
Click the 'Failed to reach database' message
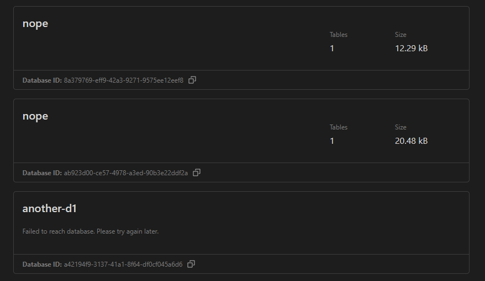coord(91,231)
